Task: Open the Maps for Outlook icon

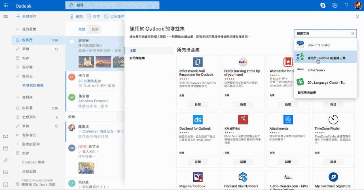Action: pos(198,177)
